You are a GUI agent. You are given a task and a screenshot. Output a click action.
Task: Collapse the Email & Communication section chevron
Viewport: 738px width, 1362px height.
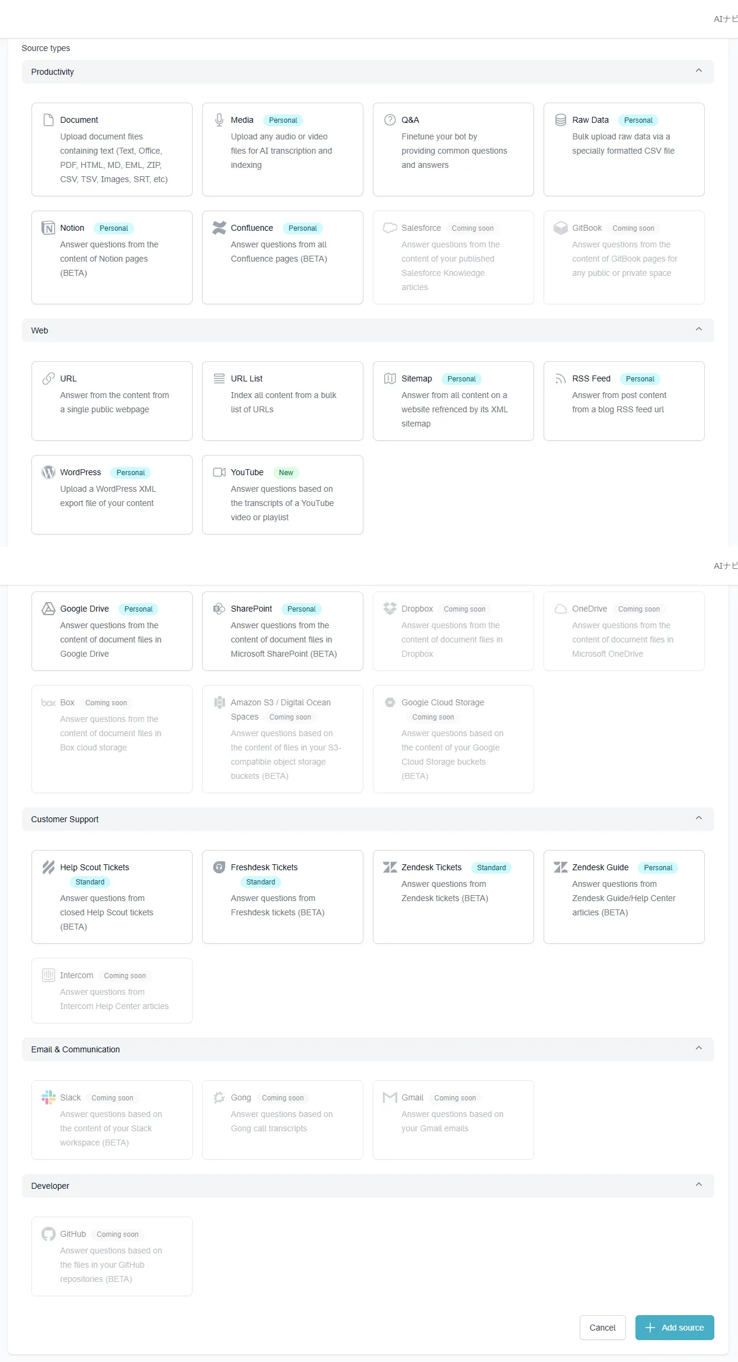(699, 1049)
